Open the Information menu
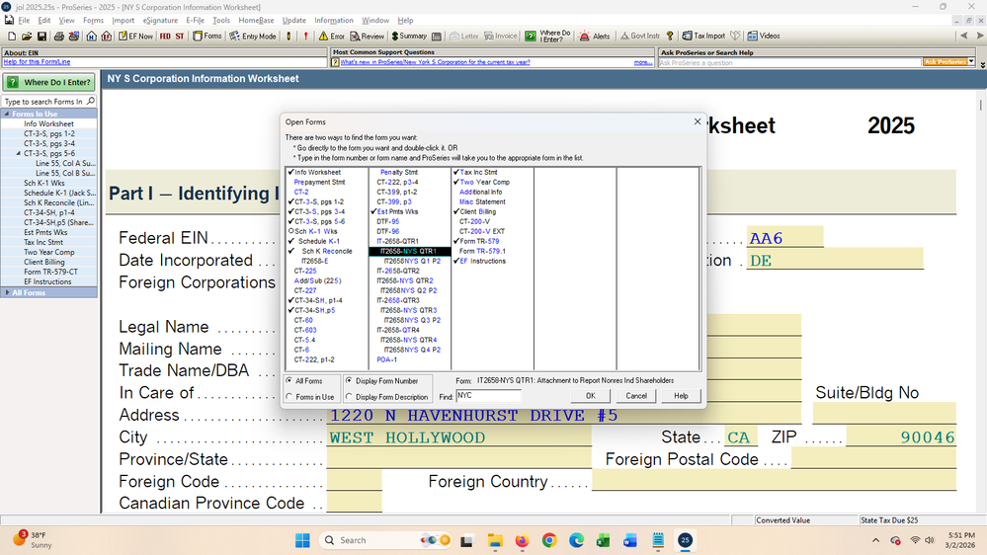 pyautogui.click(x=334, y=21)
